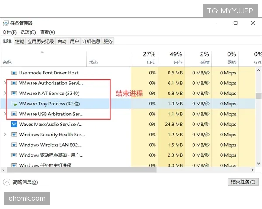
Task: Click the 0.6 MB memory value
Action: 175,73
